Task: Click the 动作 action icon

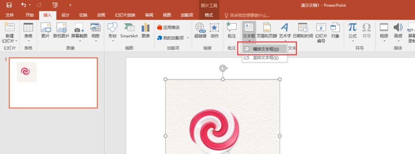Action: click(215, 27)
